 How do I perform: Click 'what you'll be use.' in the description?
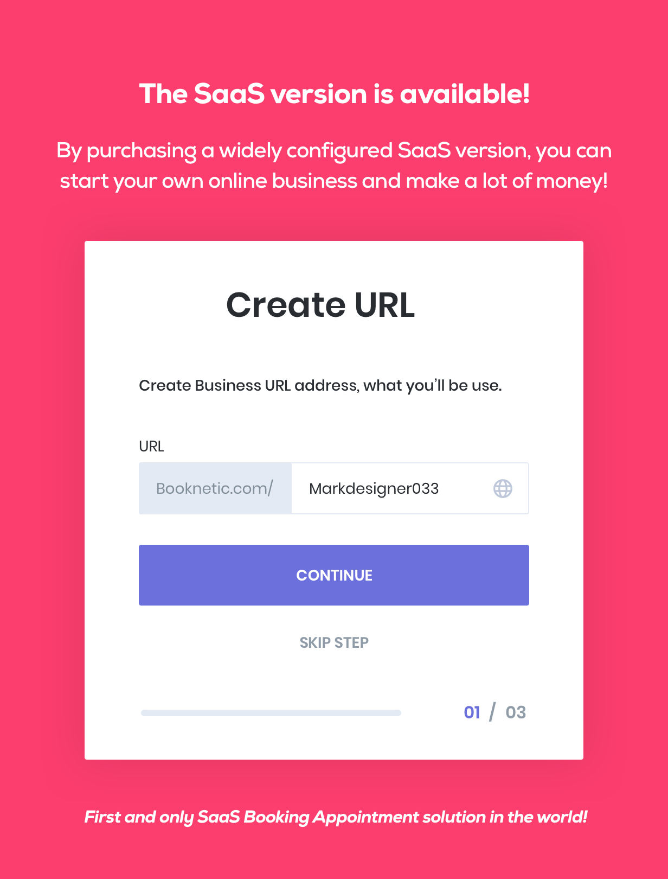pos(432,385)
